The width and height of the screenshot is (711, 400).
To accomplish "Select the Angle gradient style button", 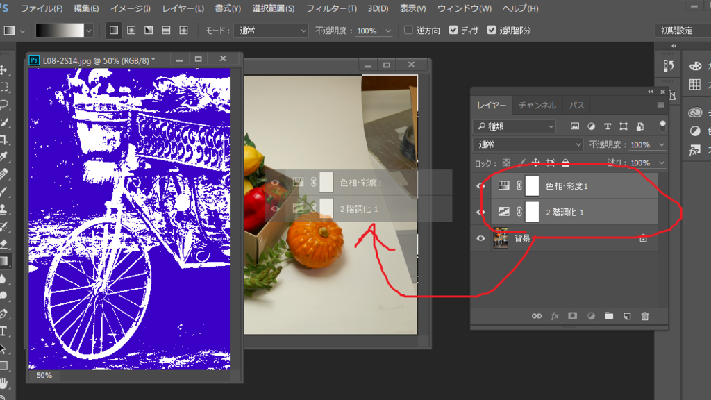I will point(149,31).
